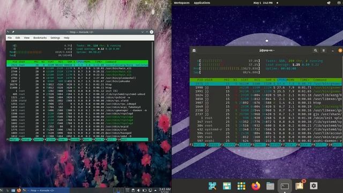Open Applications in Pop!_OS top bar
Image resolution: width=343 pixels, height=193 pixels.
click(x=202, y=3)
